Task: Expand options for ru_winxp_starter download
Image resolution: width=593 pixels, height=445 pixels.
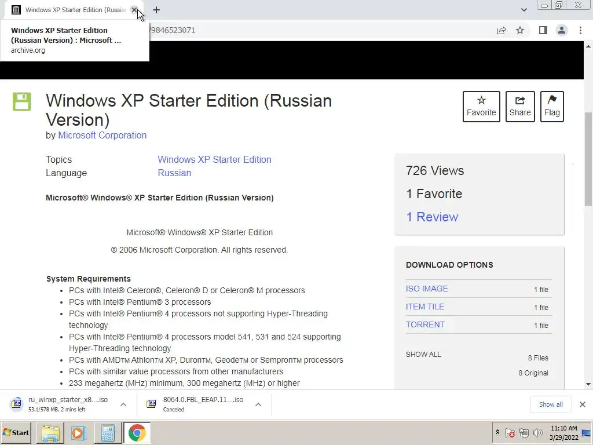Action: point(123,404)
